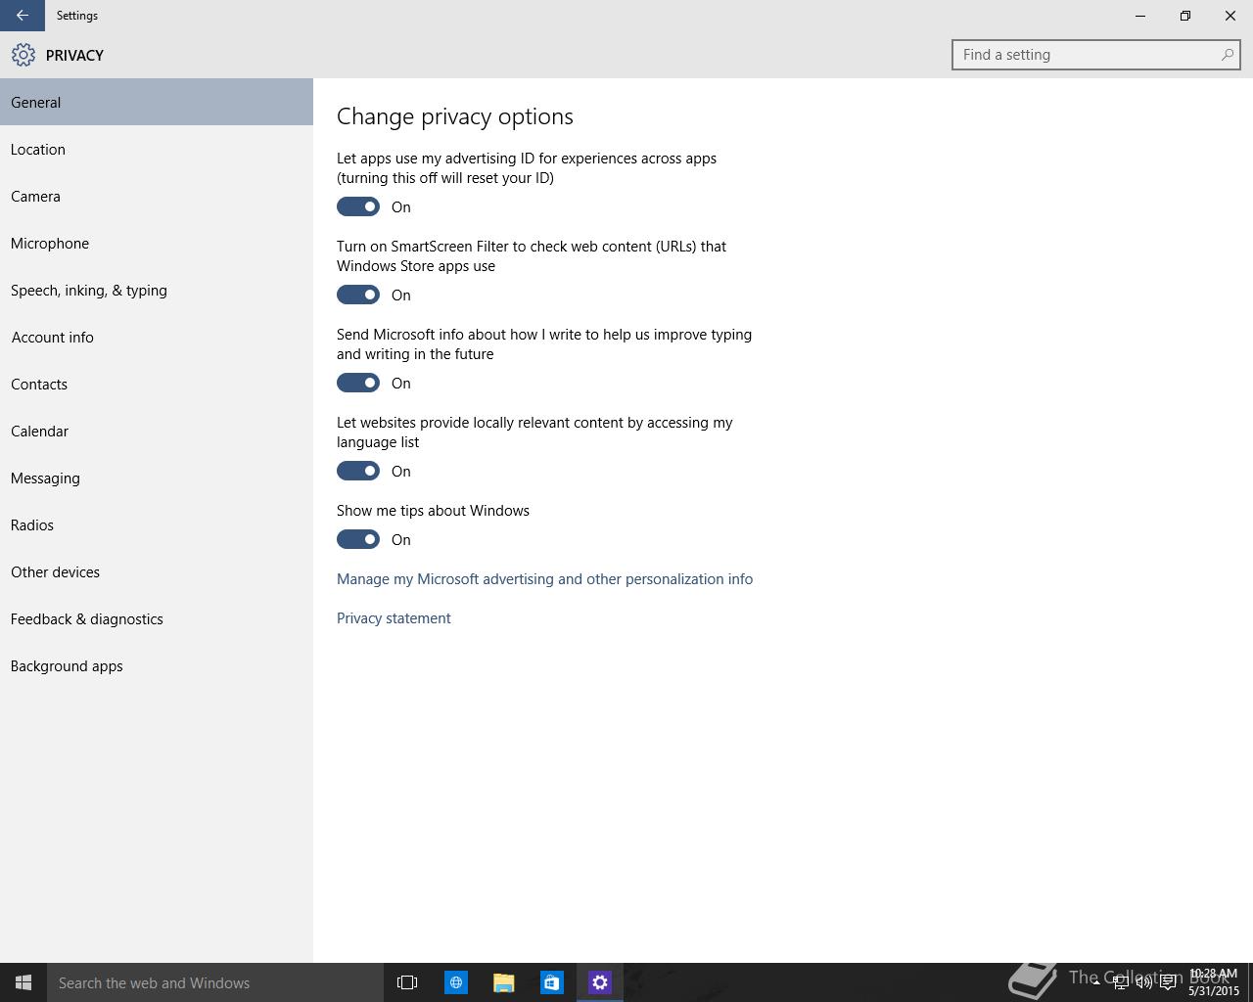Go to Microphone privacy settings
Image resolution: width=1253 pixels, height=1002 pixels.
coord(157,243)
